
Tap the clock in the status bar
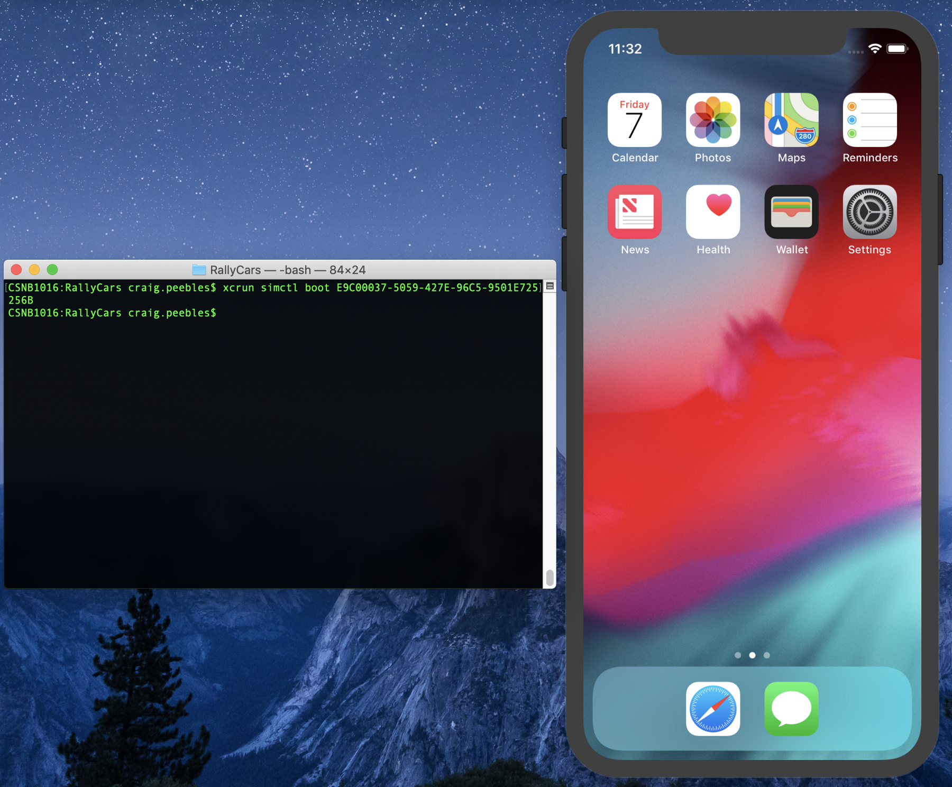click(x=625, y=49)
